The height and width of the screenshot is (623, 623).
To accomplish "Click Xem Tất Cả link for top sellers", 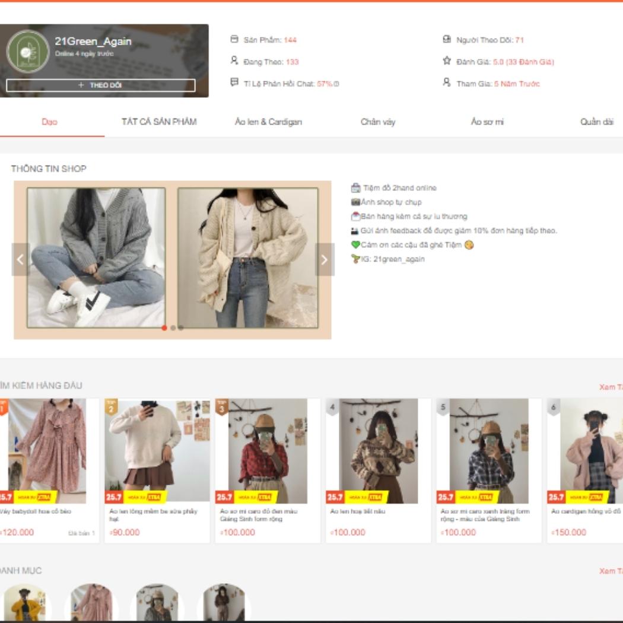I will [x=611, y=387].
